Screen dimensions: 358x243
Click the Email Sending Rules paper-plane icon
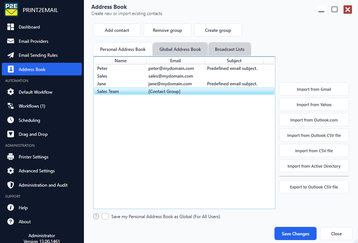coord(11,55)
